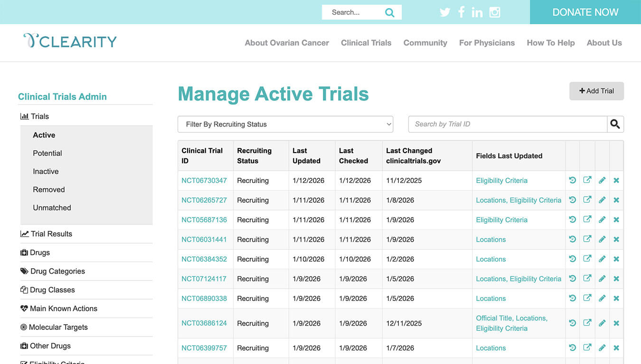Click the Search by Trial ID field
The image size is (641, 364).
coord(507,124)
